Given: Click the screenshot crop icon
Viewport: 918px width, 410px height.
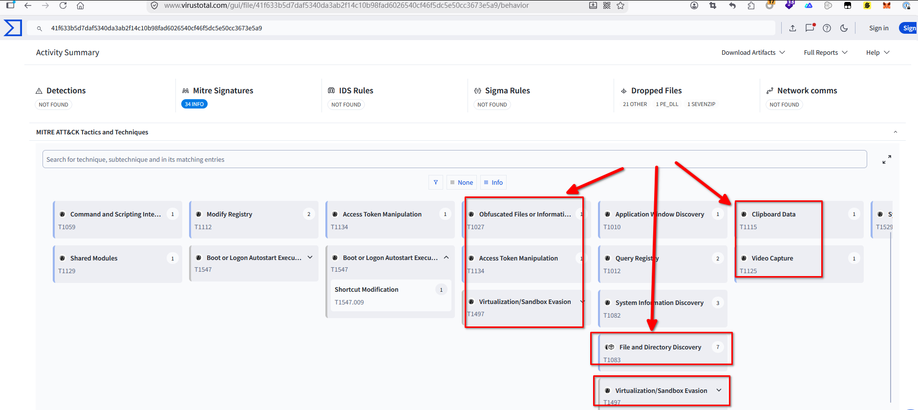Looking at the screenshot, I should coord(713,6).
